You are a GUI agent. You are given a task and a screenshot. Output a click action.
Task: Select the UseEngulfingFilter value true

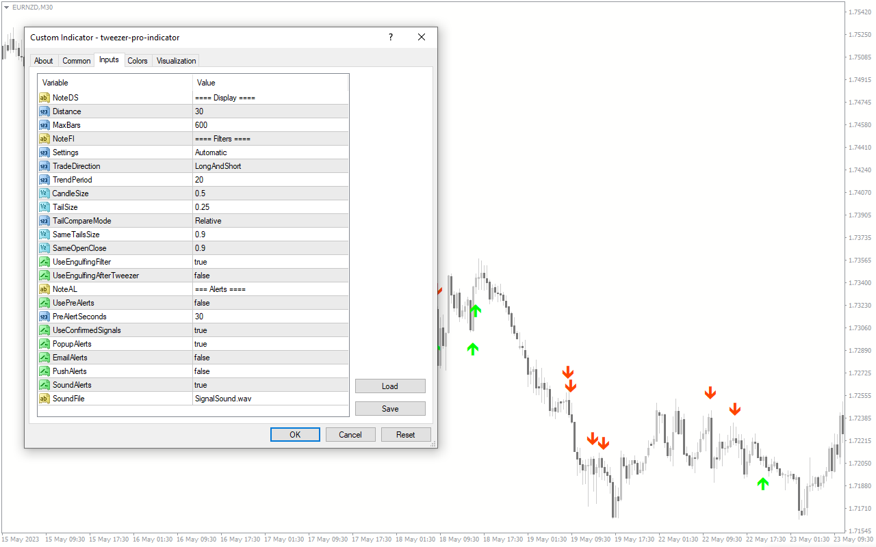click(201, 262)
